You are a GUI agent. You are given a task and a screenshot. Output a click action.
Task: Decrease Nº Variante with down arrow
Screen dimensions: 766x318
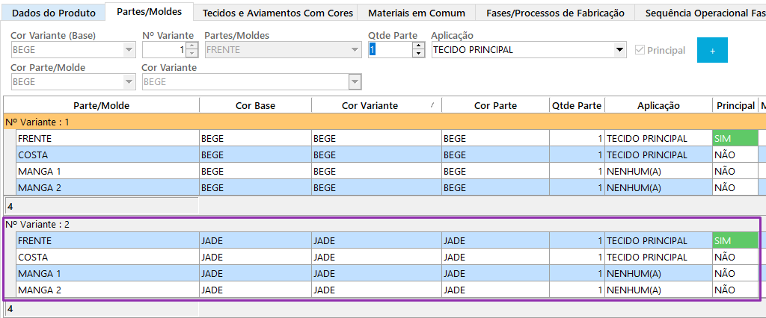(191, 54)
